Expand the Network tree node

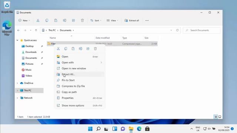[17, 98]
